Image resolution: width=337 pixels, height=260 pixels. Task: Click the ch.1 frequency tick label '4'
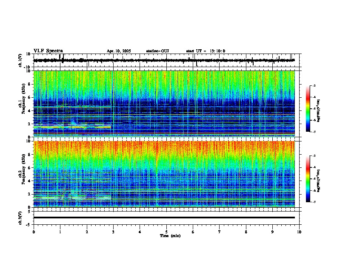tap(29, 111)
